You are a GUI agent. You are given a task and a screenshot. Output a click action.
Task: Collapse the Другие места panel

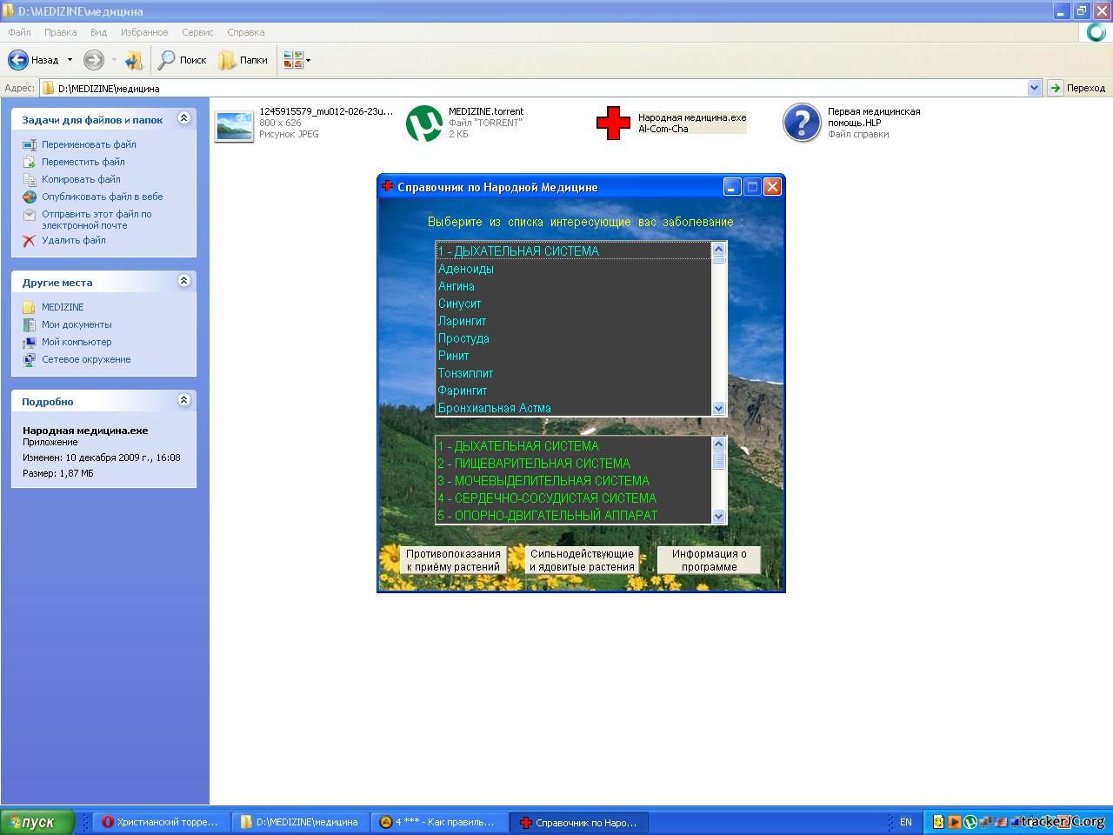(x=183, y=281)
